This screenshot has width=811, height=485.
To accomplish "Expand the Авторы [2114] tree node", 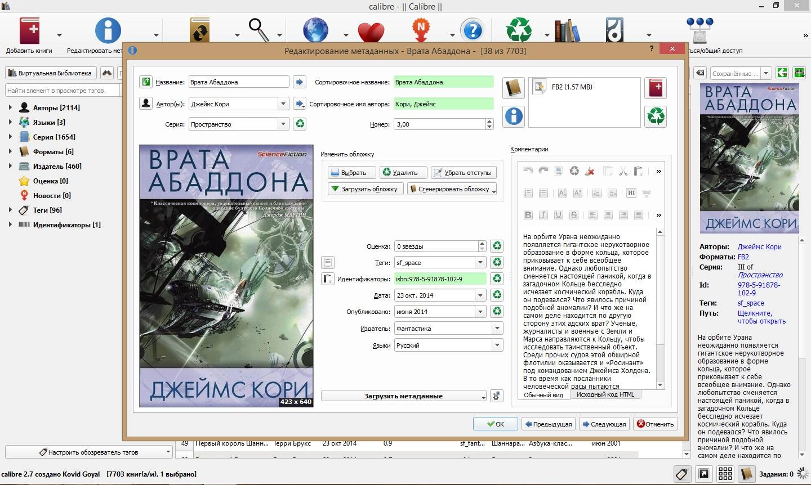I will click(x=10, y=107).
